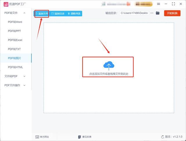The height and width of the screenshot is (141, 186).
Task: Open the hamburger menu icon in title bar
Action: coord(158,4)
